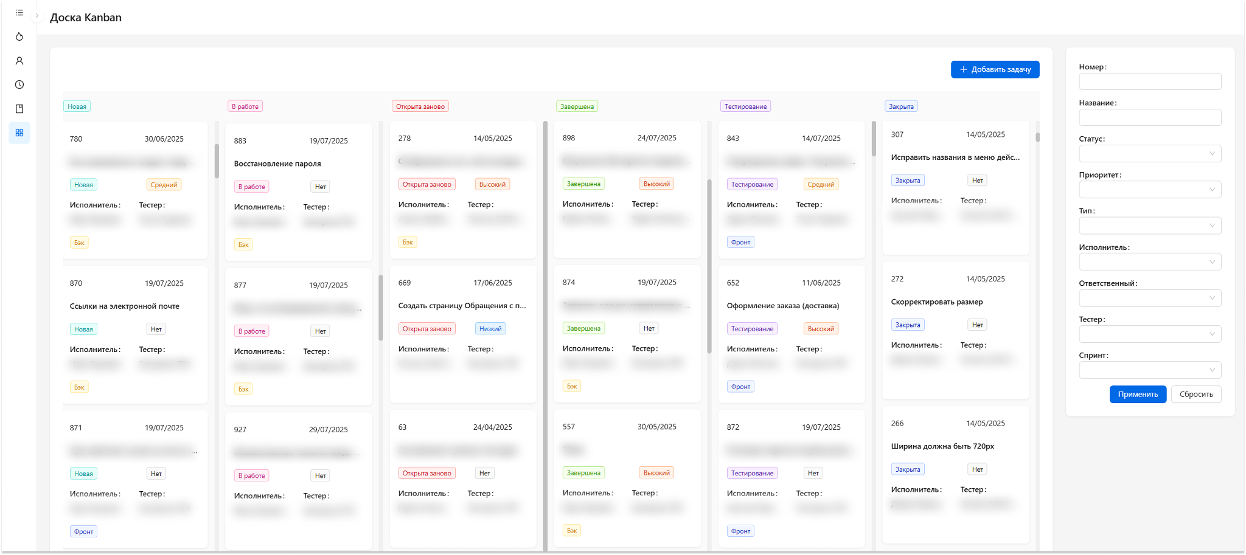
Task: Select the Kanban grid sidebar icon
Action: click(19, 133)
